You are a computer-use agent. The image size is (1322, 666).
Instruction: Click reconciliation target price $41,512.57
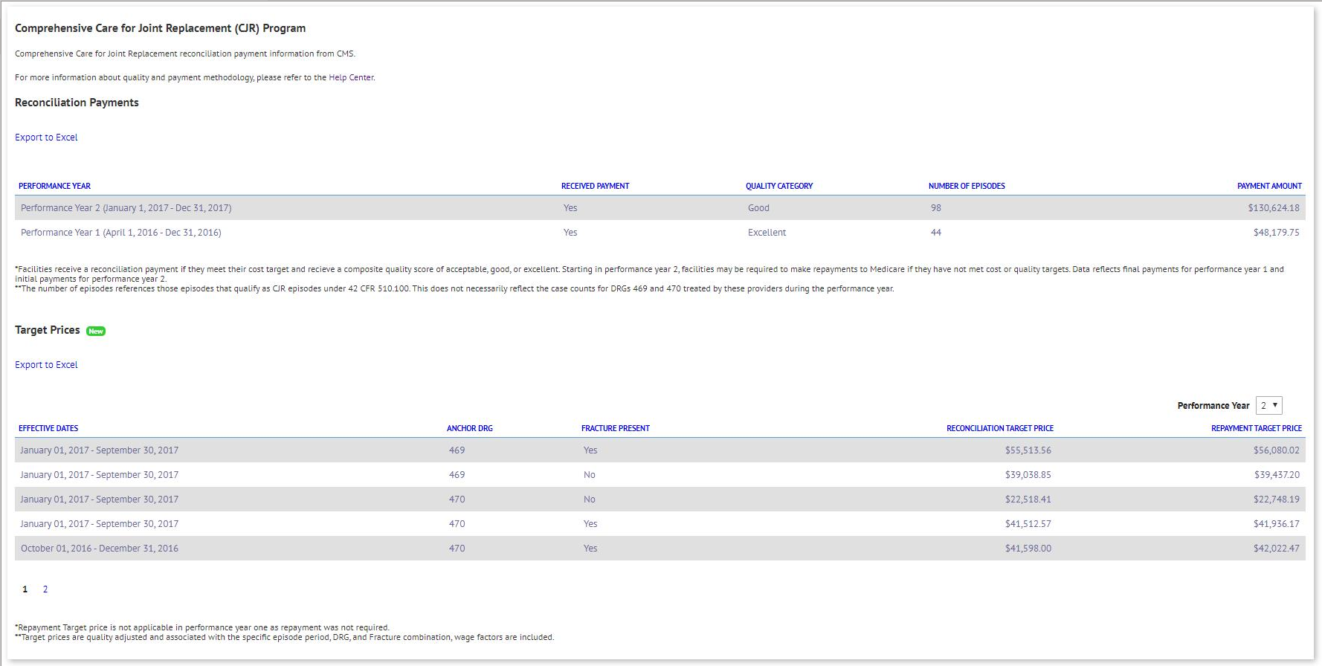tap(1028, 524)
